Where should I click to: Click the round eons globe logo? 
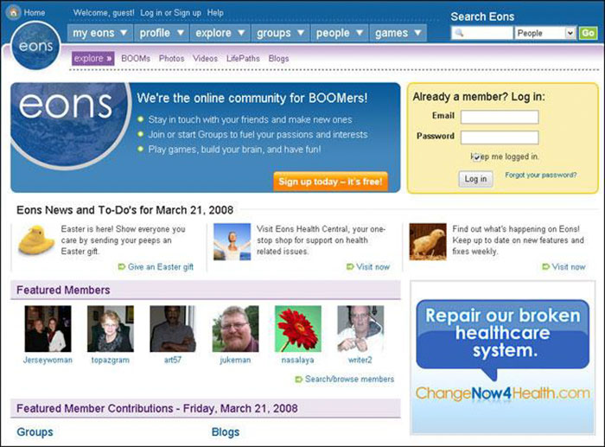tap(35, 46)
